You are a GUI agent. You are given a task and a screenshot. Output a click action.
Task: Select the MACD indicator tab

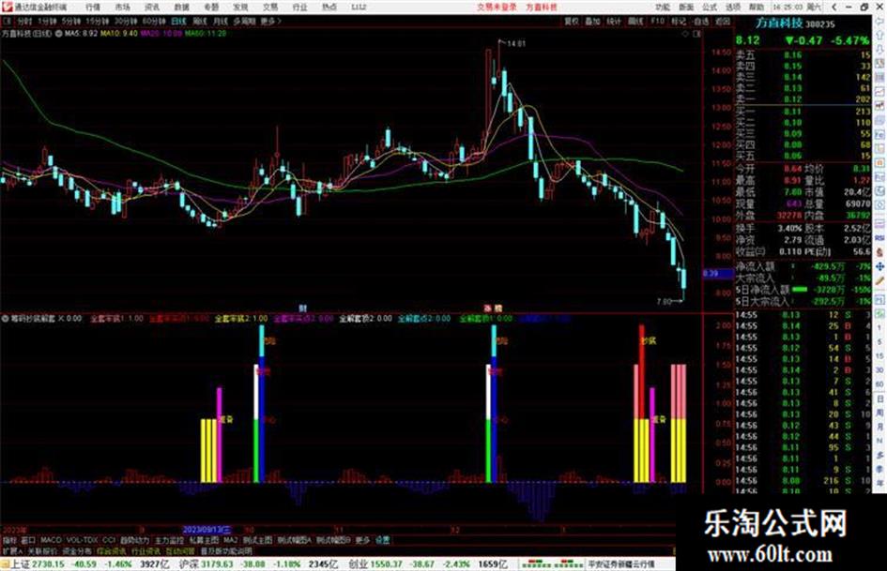51,540
